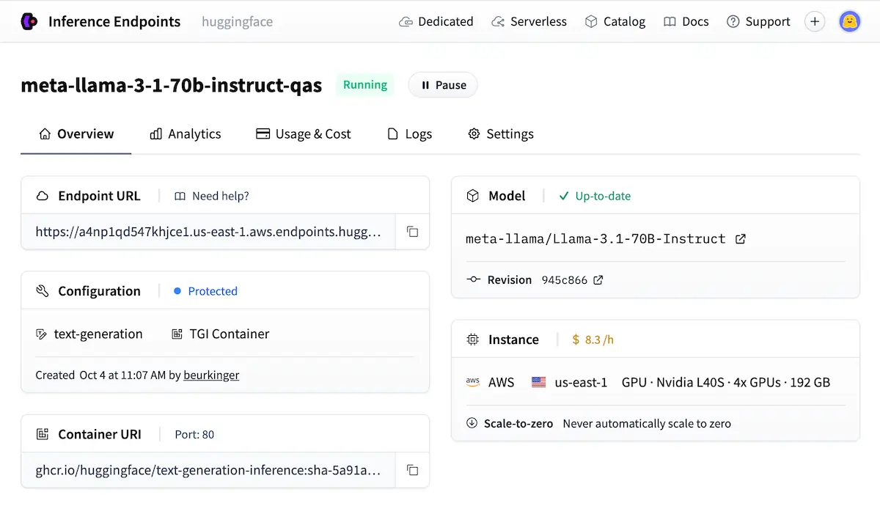Copy the Container URI to clipboard

pos(412,470)
